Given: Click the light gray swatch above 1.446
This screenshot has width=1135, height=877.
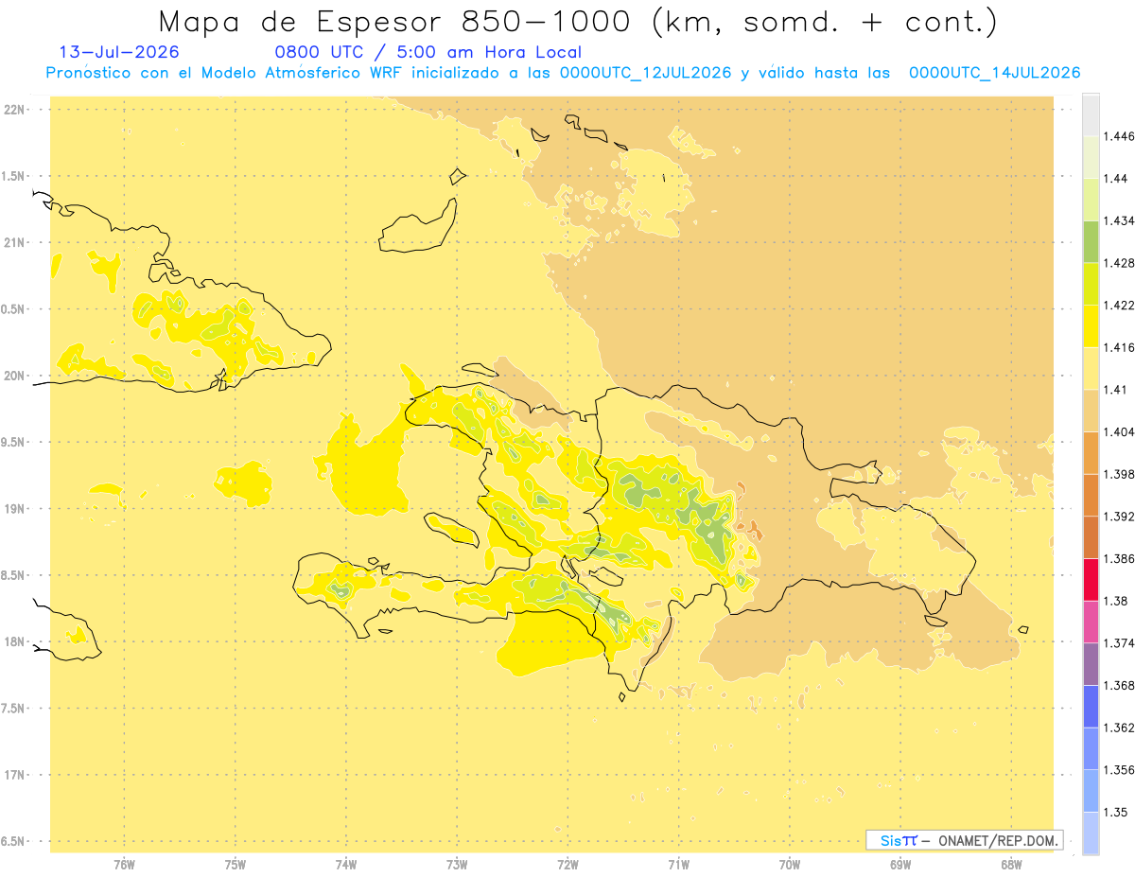Looking at the screenshot, I should point(1091,114).
